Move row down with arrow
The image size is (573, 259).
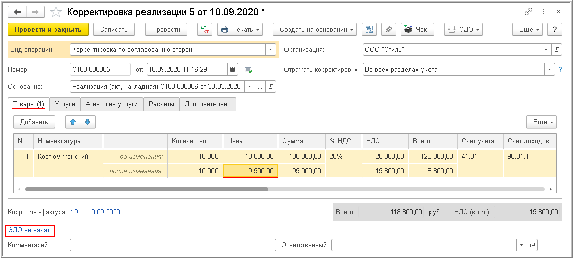(88, 122)
